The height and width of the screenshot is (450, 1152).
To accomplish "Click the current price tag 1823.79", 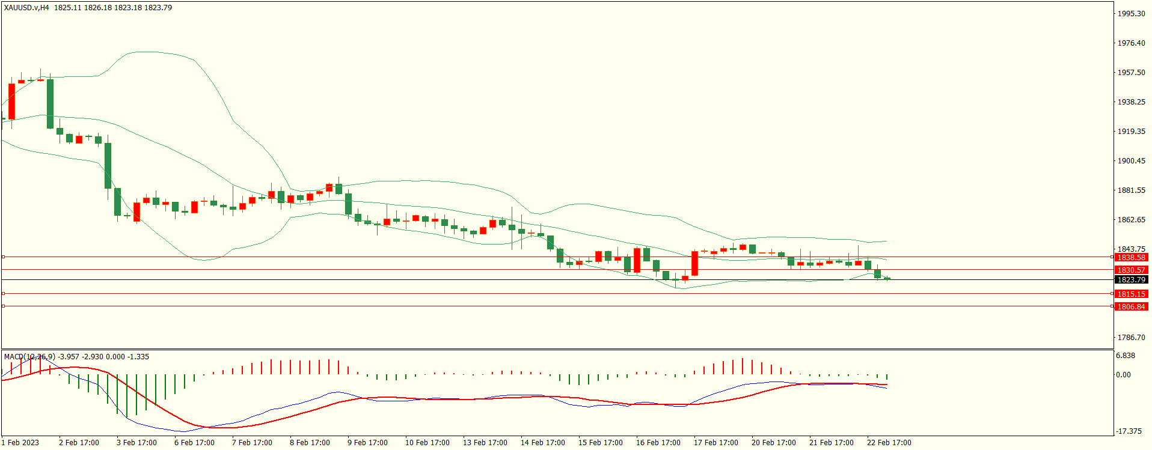I will (x=1131, y=279).
